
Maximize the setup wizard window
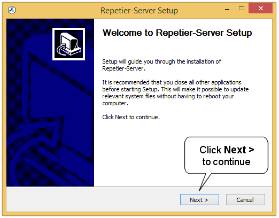tap(242, 8)
